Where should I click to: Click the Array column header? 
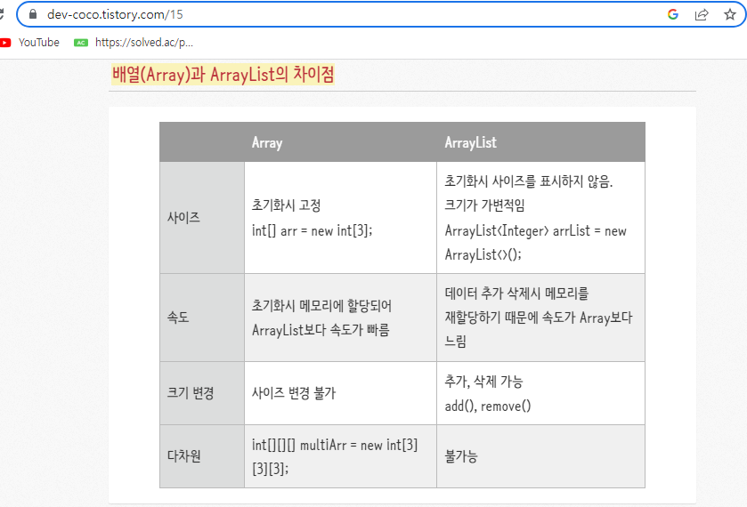(267, 142)
